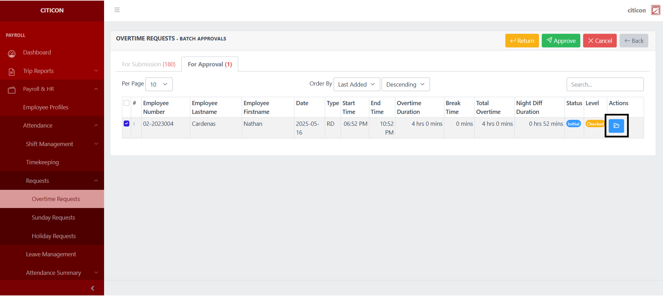Click the citicon profile avatar icon

[655, 10]
